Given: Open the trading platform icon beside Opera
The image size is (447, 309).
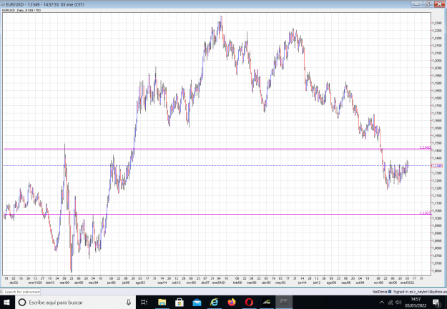Looking at the screenshot, I should click(x=267, y=303).
